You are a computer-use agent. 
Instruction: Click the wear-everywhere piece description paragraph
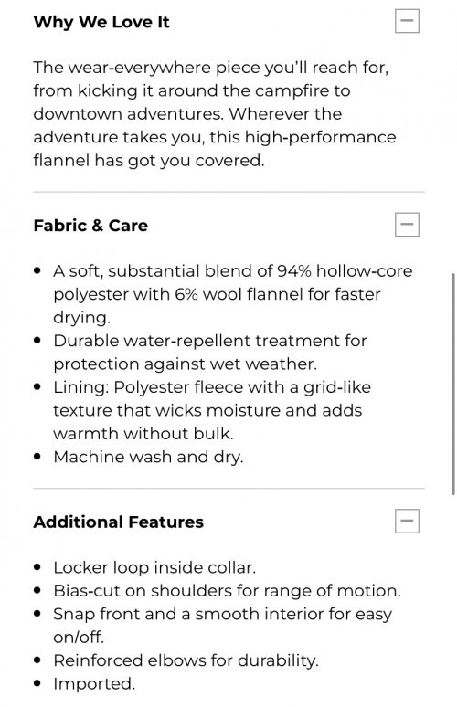(x=215, y=114)
